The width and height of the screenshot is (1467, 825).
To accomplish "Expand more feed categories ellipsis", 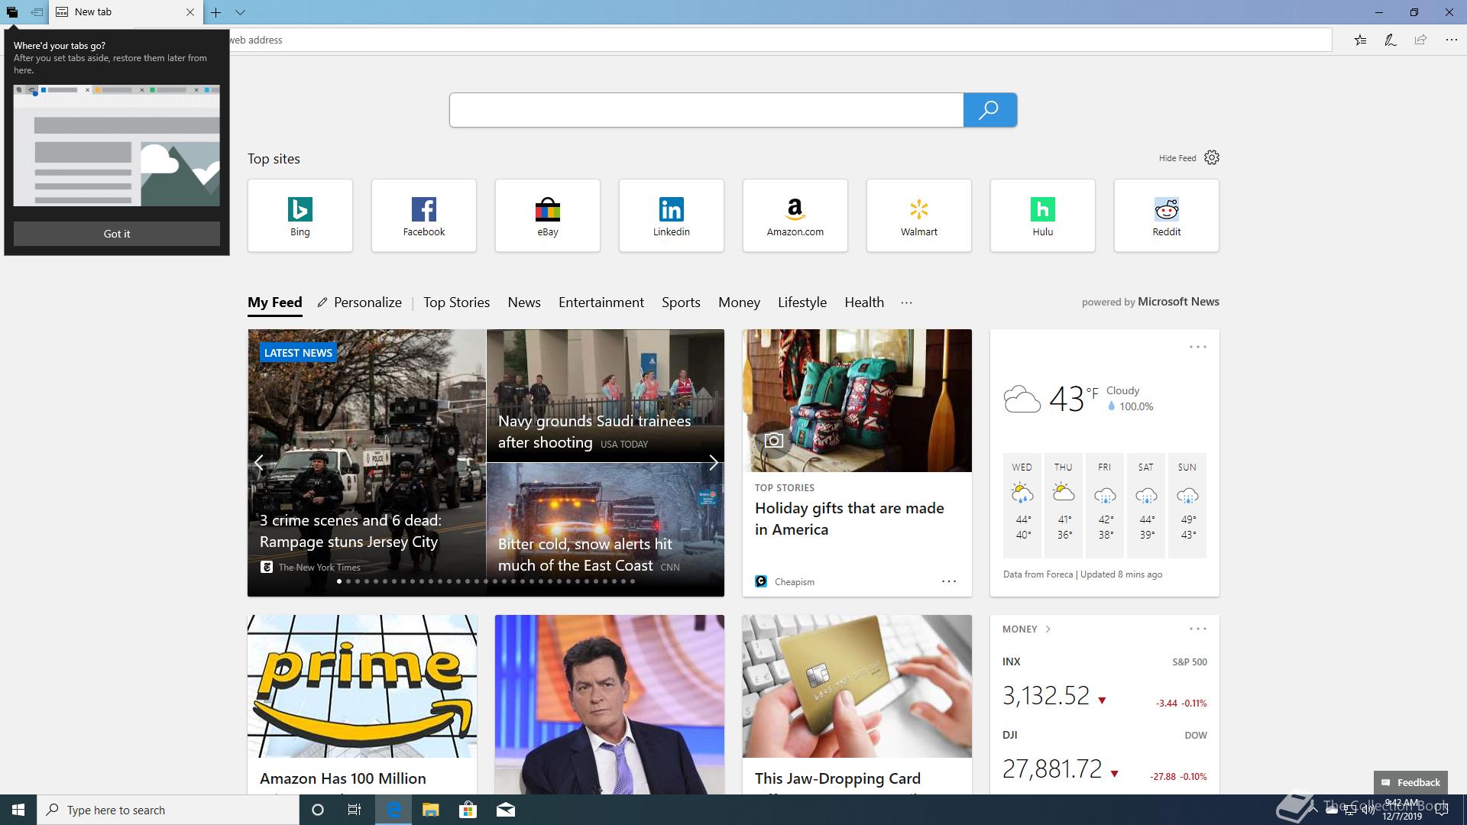I will click(x=906, y=302).
